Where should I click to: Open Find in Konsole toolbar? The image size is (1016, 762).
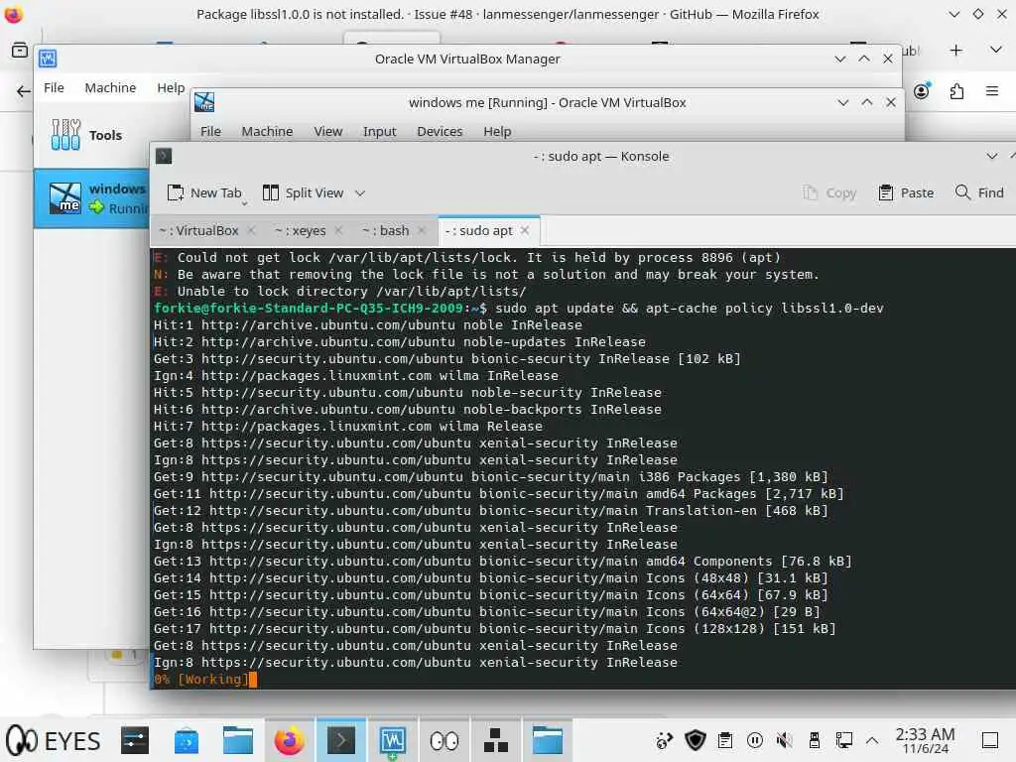[x=979, y=193]
